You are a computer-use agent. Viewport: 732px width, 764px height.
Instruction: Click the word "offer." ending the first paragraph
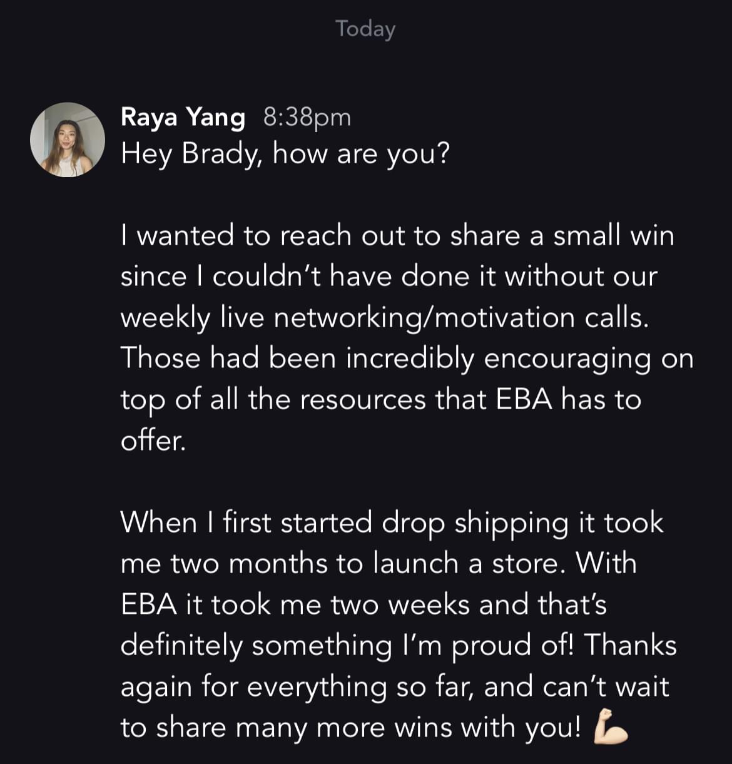[153, 440]
